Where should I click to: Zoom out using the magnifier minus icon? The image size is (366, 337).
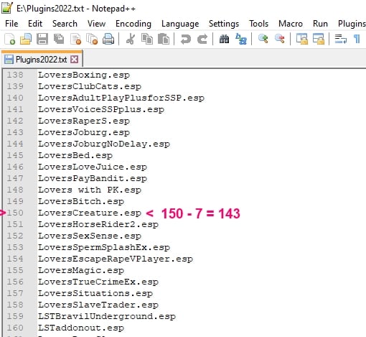(279, 39)
